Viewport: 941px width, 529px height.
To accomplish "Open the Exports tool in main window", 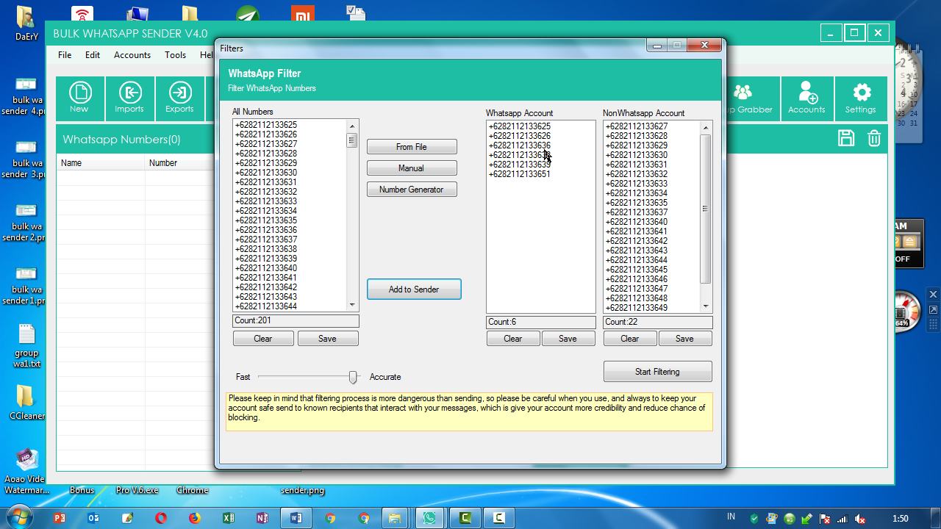I will (179, 98).
